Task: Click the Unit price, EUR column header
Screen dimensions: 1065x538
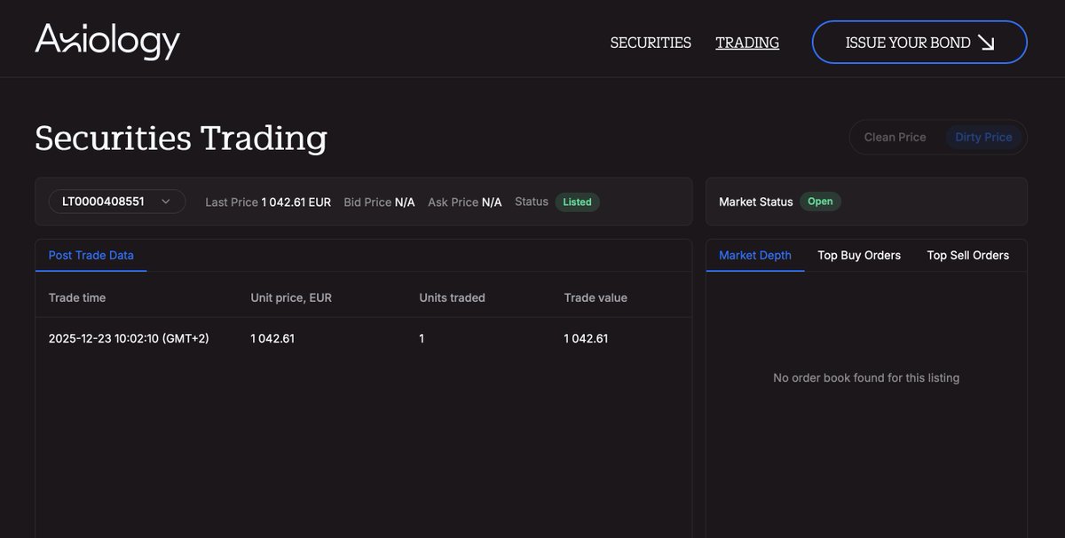Action: click(x=291, y=297)
